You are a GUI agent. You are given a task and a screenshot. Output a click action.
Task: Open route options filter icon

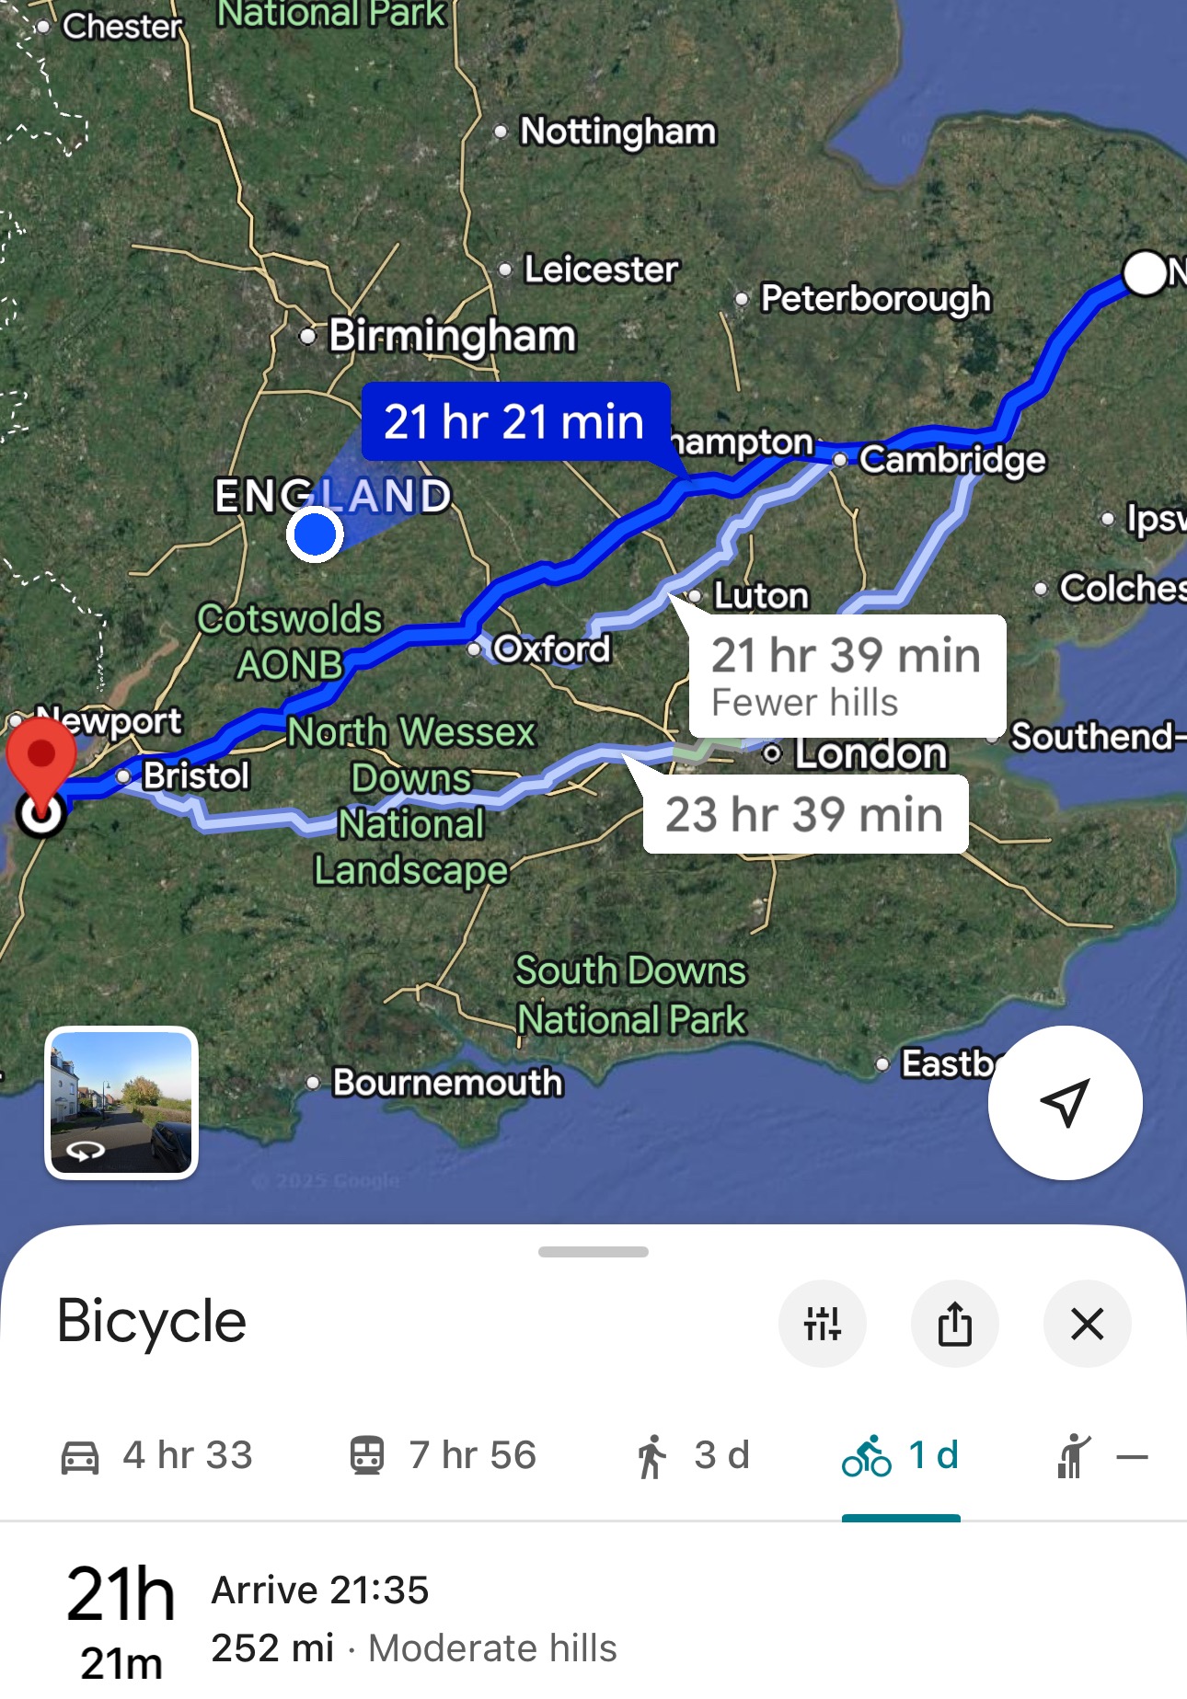pyautogui.click(x=822, y=1324)
